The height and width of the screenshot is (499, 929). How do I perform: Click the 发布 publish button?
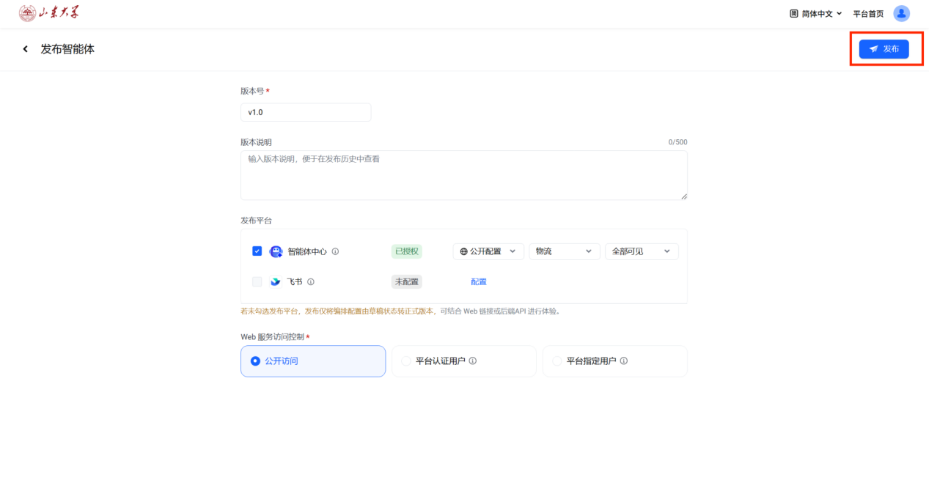[x=884, y=49]
